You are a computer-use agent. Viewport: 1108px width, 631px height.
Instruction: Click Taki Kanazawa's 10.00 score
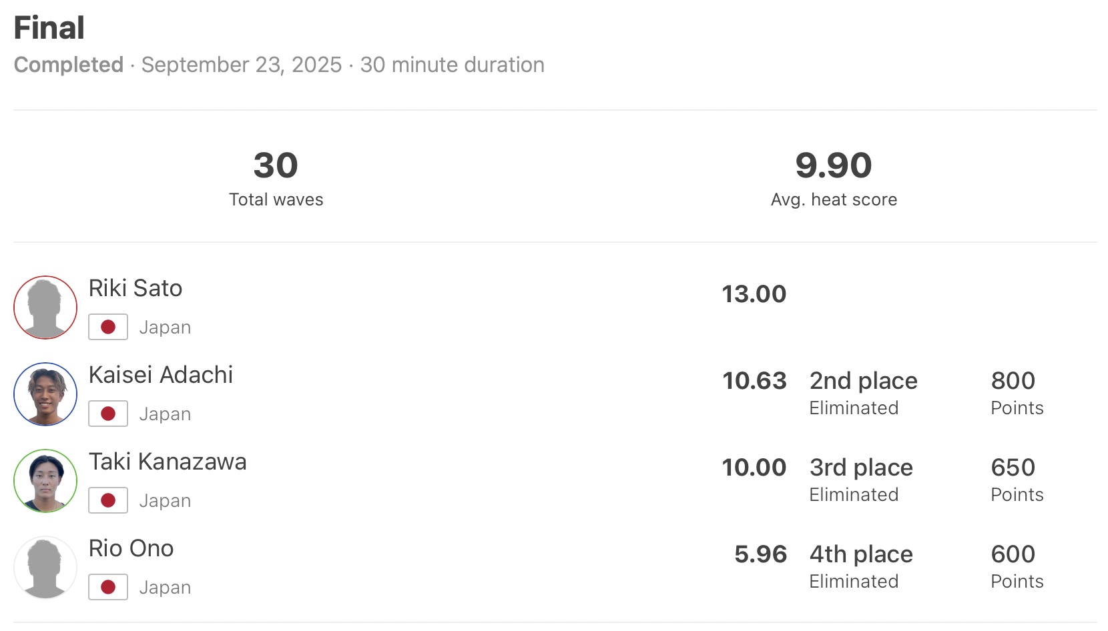754,468
